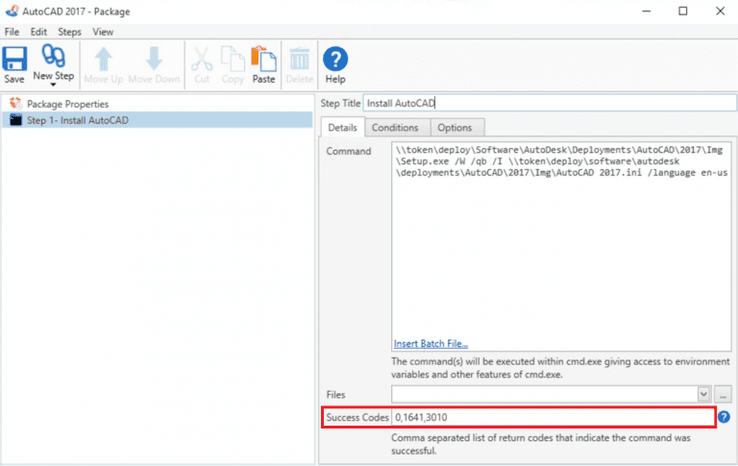738x466 pixels.
Task: Click the Success Codes help icon
Action: 724,417
